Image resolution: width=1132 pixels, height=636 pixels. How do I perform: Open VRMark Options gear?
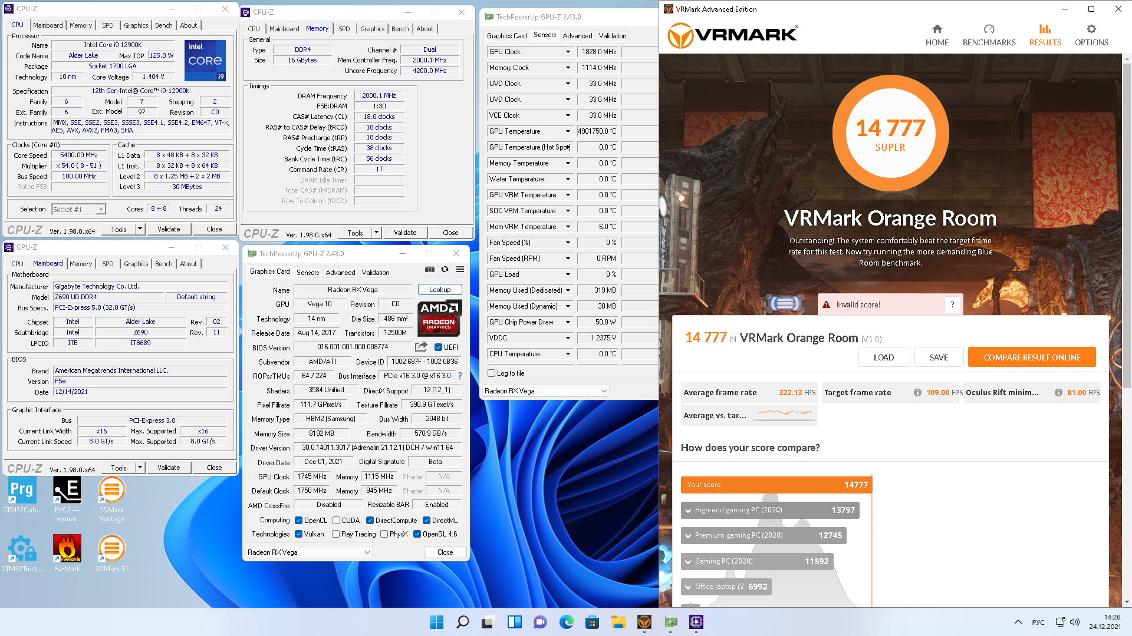(1091, 35)
